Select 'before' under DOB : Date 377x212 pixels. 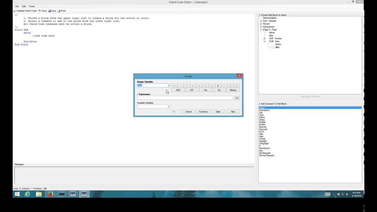pos(278,44)
